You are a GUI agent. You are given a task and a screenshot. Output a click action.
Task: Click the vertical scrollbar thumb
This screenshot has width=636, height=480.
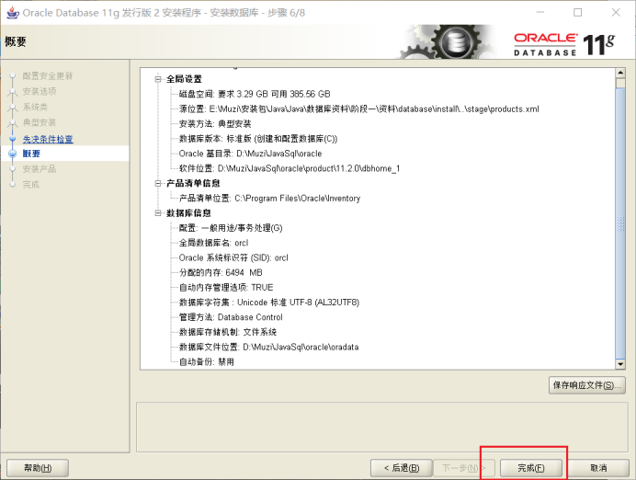coord(620,223)
